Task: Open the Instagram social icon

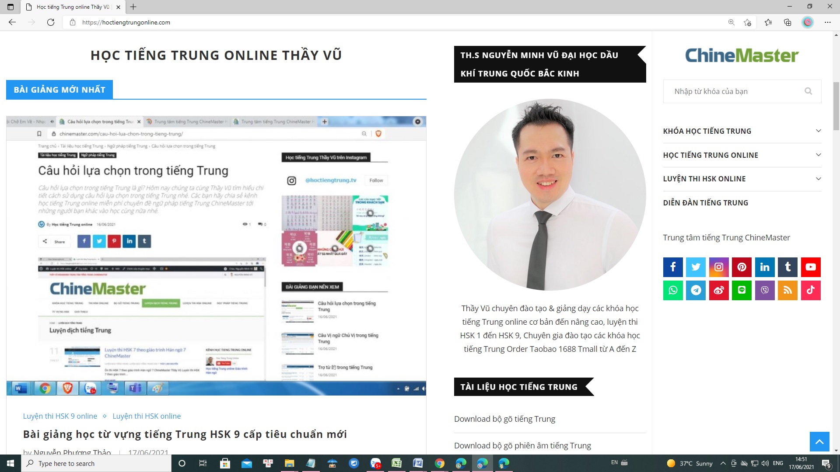Action: [x=719, y=267]
